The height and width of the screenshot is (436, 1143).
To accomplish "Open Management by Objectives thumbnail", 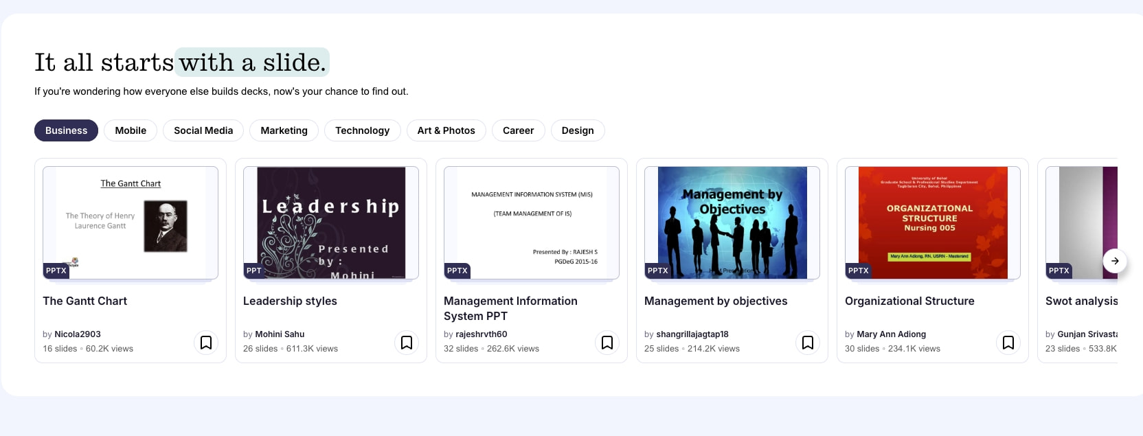I will [x=732, y=222].
